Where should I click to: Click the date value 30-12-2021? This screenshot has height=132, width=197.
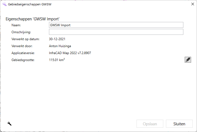(57, 39)
